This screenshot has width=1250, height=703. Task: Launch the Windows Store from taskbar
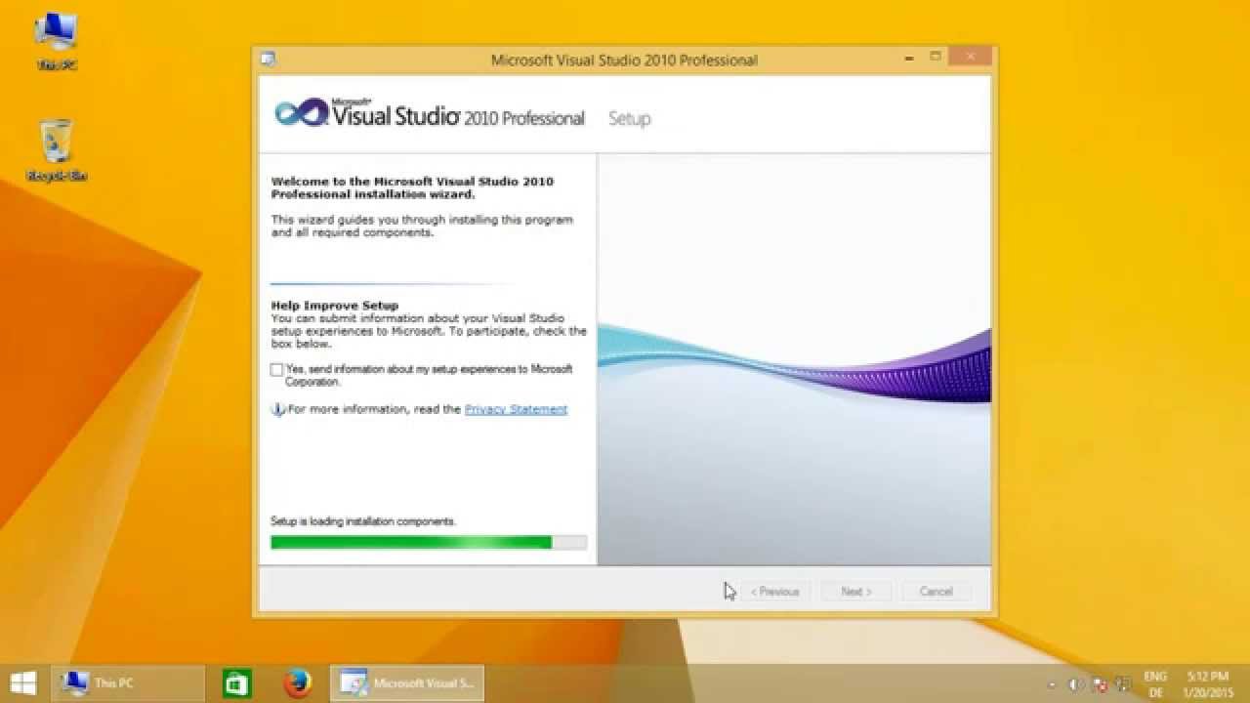tap(236, 682)
